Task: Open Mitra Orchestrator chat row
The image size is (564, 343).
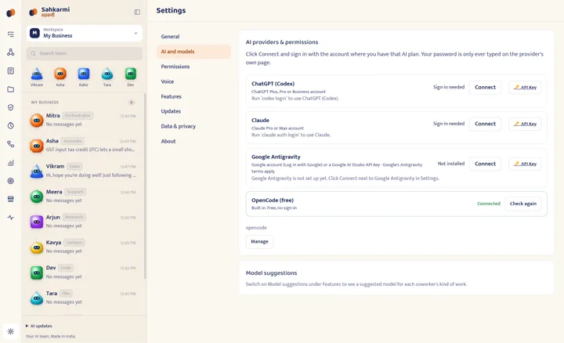Action: coord(84,120)
